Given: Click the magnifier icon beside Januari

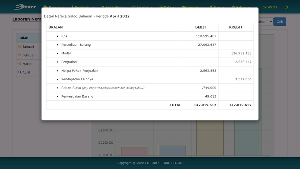Looking at the screenshot, I should click(x=20, y=47).
